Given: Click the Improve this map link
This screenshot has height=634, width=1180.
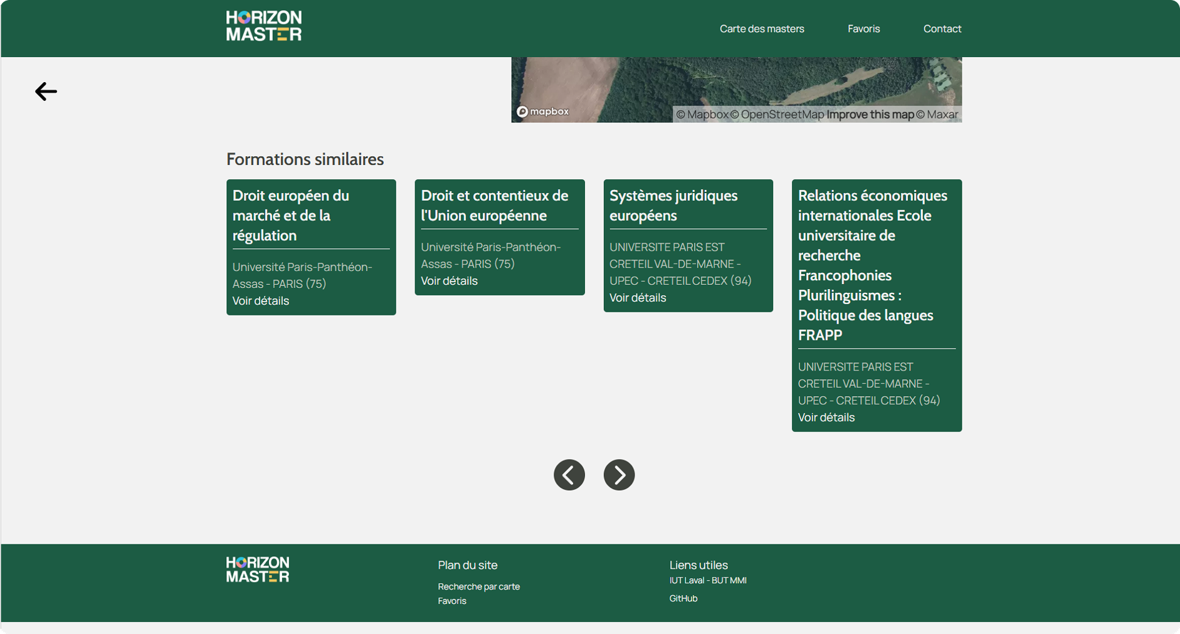Looking at the screenshot, I should (870, 115).
